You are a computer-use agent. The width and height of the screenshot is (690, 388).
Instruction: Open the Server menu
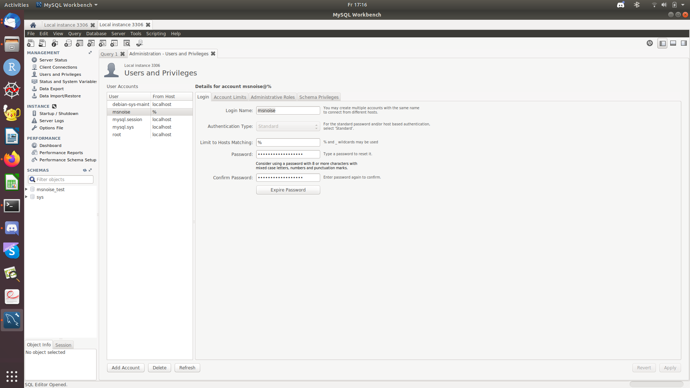[118, 33]
